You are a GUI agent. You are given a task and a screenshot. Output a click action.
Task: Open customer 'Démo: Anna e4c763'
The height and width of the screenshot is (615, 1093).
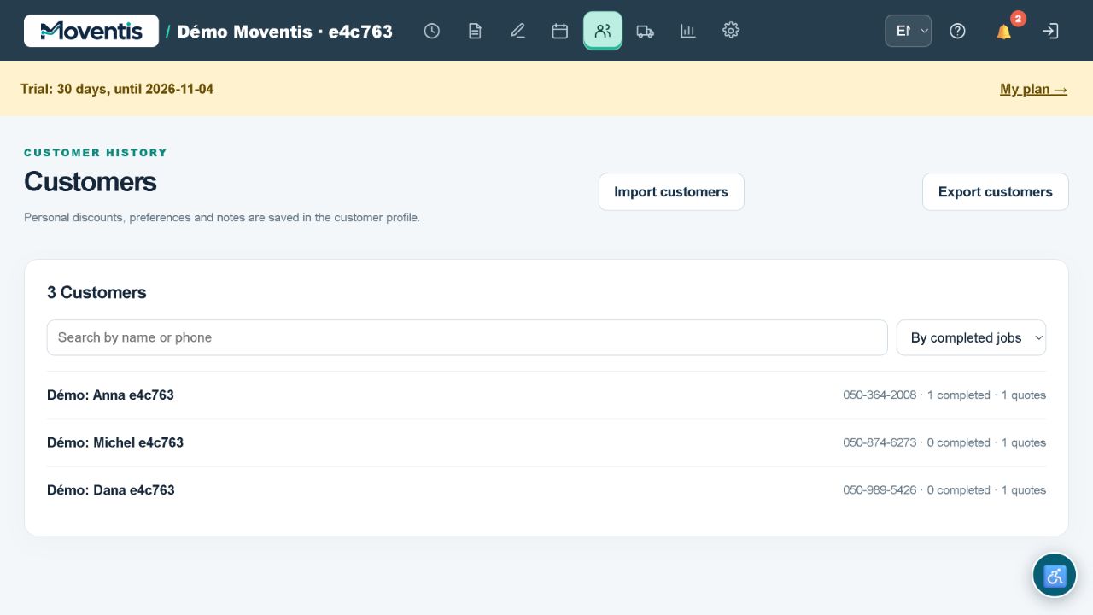pyautogui.click(x=546, y=395)
